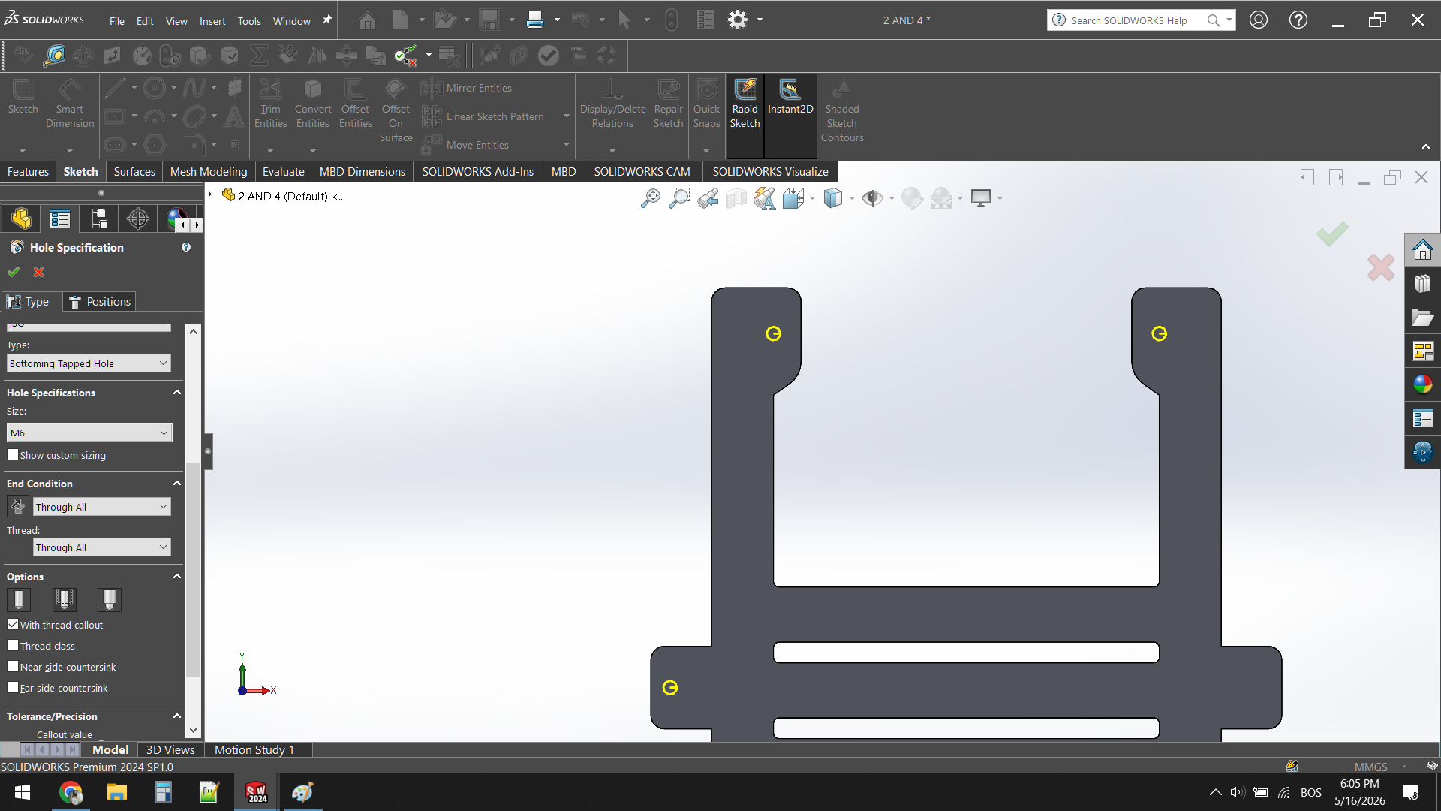
Task: Click the Options gear icon
Action: point(738,20)
